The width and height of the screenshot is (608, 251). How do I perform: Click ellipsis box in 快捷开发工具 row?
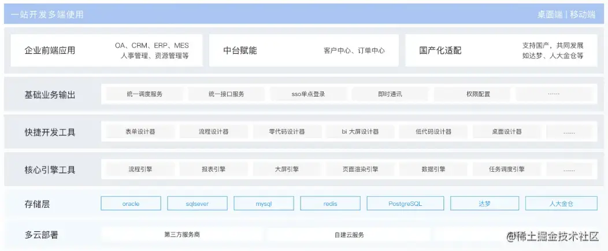click(569, 132)
